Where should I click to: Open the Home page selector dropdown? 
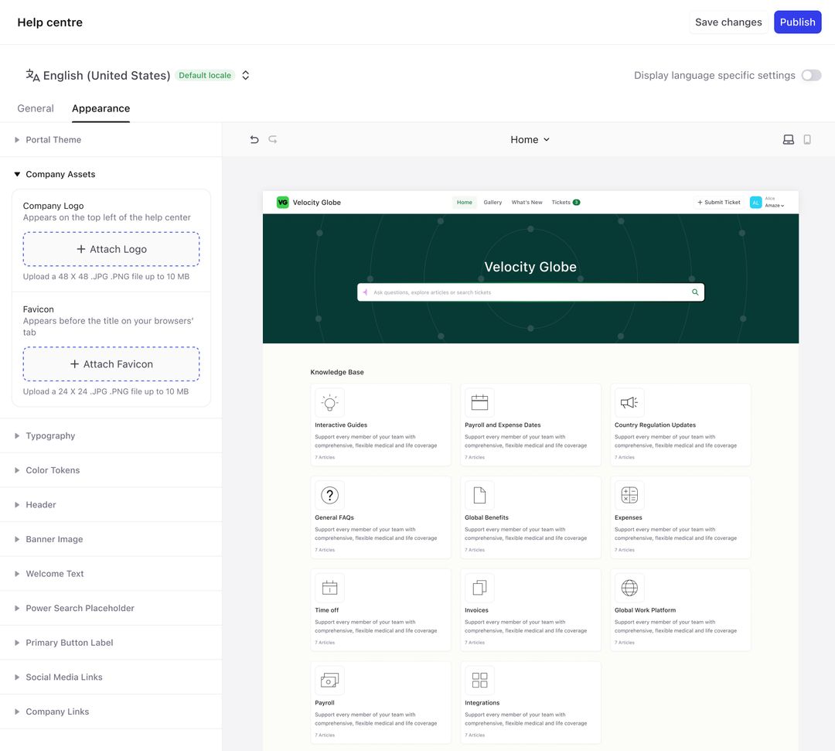tap(530, 139)
